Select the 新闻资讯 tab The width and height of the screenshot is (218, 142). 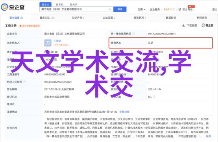(x=202, y=18)
